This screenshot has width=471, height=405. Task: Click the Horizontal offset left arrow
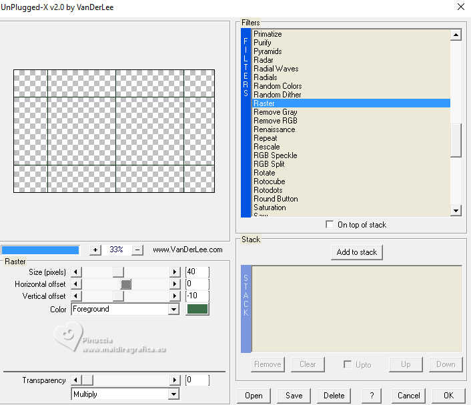pos(75,284)
